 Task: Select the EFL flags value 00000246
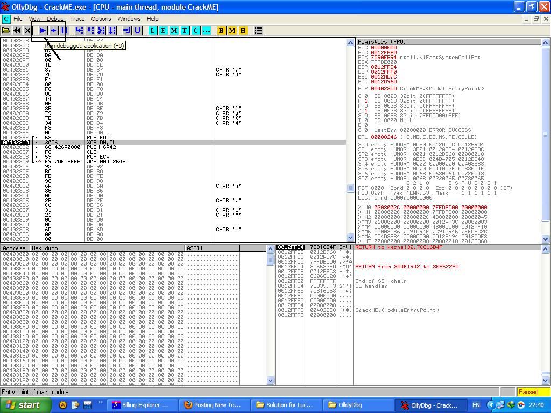(384, 137)
